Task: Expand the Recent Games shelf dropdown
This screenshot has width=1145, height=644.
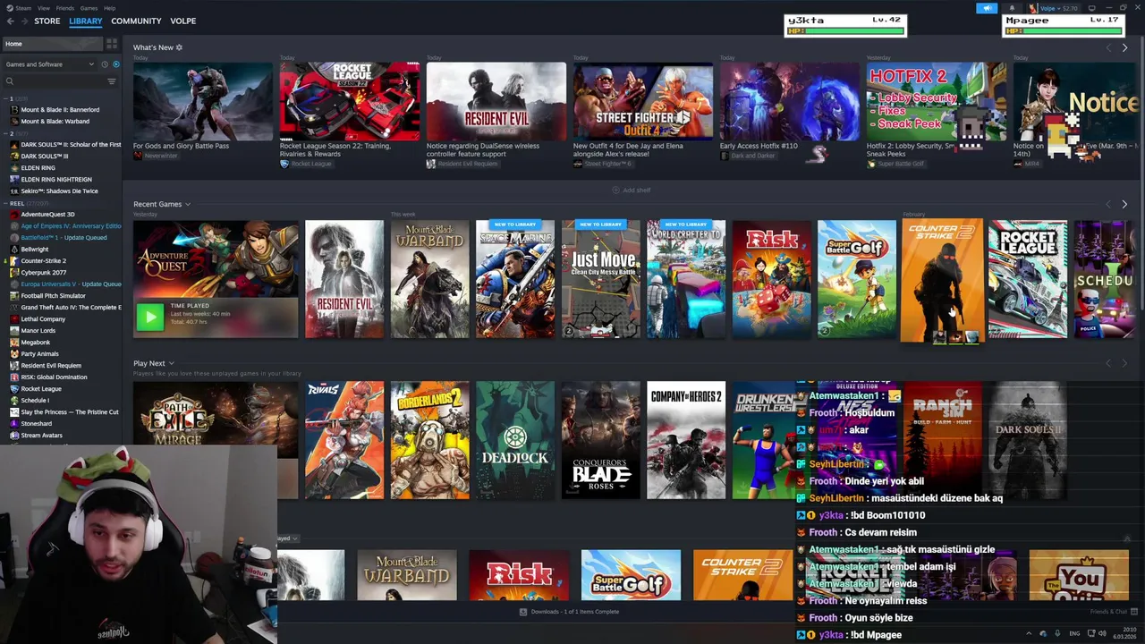Action: coord(187,205)
